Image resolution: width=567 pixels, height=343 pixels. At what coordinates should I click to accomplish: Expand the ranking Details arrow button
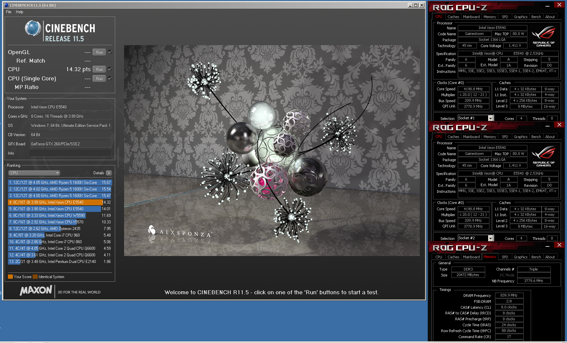pos(109,173)
